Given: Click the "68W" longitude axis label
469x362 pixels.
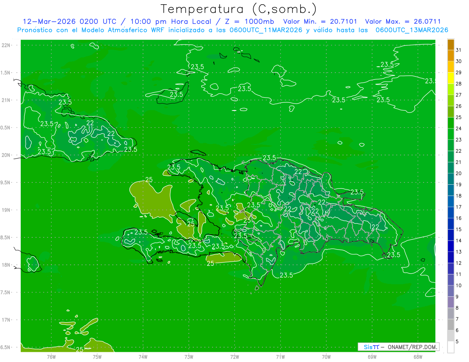Looking at the screenshot, I should click(418, 357).
